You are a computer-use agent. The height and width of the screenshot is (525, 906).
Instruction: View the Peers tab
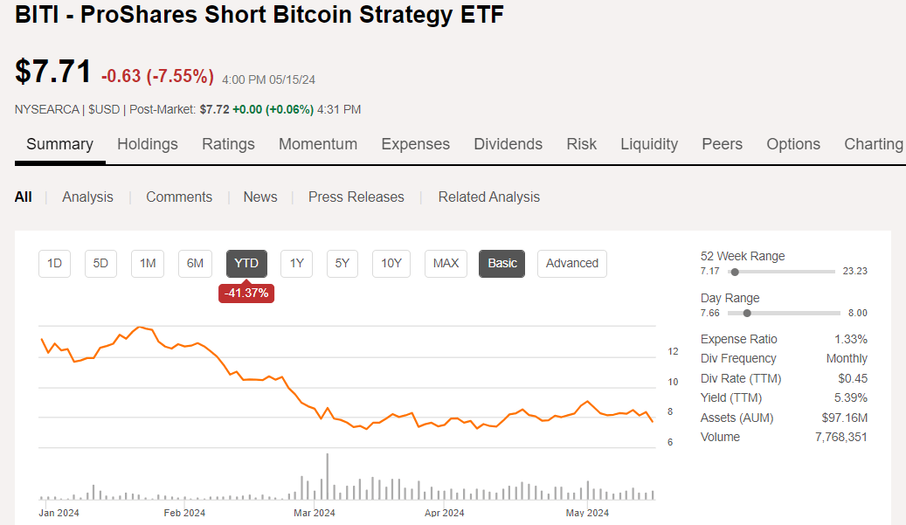click(x=722, y=144)
